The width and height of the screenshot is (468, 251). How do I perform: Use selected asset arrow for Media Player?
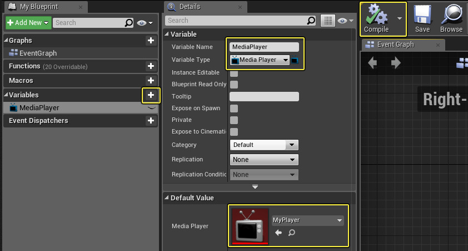[x=278, y=233]
